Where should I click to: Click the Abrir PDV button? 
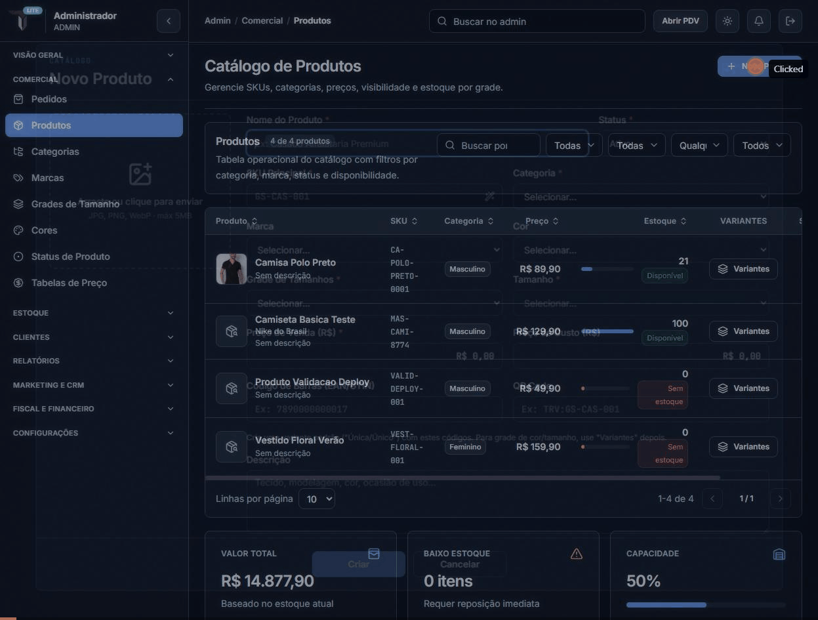(680, 21)
